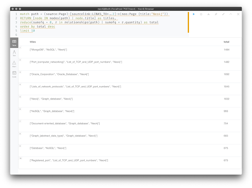Select total value 683
252x188 pixels.
click(x=226, y=136)
